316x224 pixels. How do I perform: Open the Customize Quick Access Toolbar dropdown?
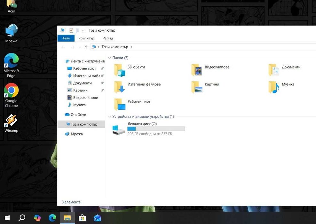click(x=83, y=31)
